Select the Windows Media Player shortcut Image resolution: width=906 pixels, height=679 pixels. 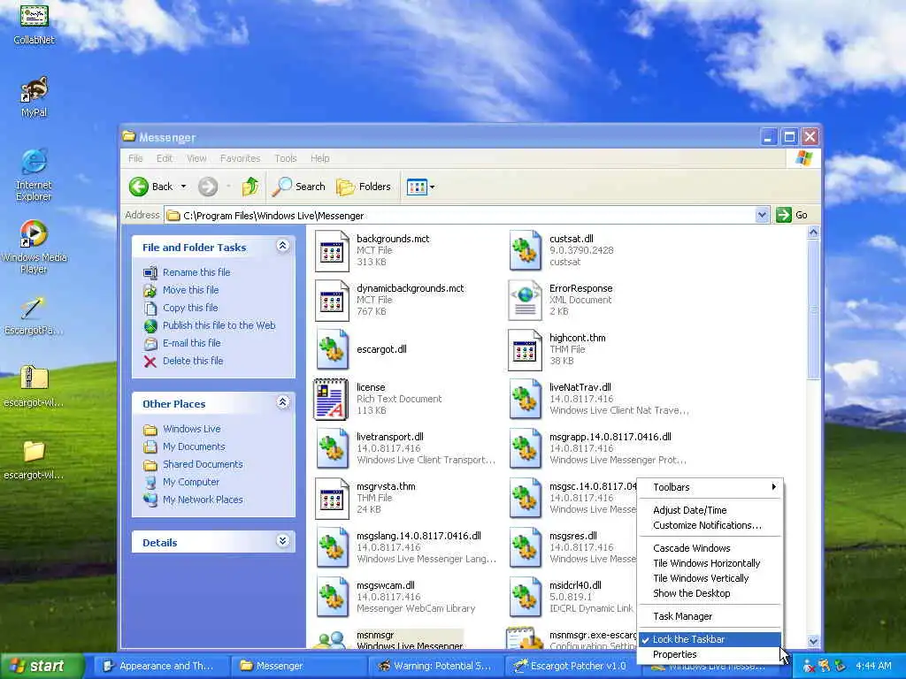(x=34, y=248)
